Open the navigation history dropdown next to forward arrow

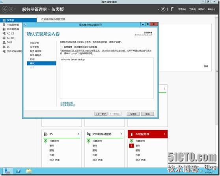[15, 9]
